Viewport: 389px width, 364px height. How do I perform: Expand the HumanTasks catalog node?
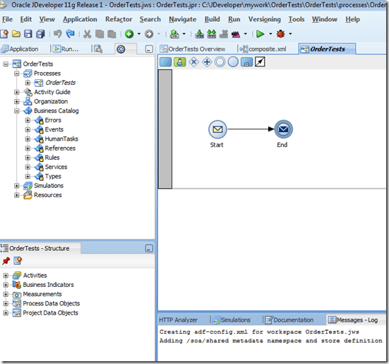pyautogui.click(x=28, y=139)
